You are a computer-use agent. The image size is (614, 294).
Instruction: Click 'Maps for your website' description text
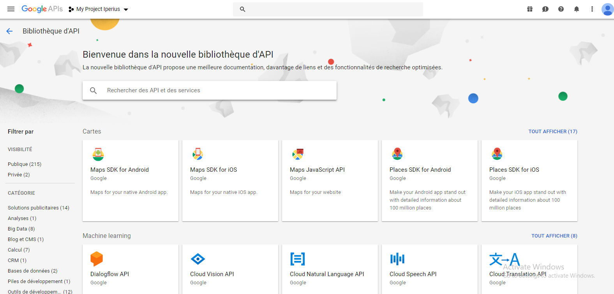pyautogui.click(x=315, y=192)
